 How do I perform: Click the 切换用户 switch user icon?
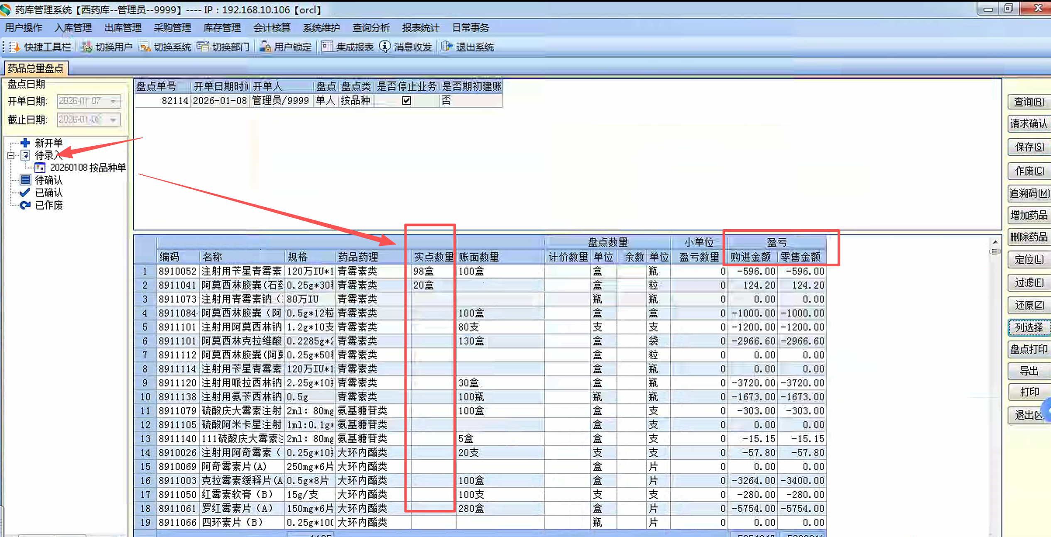[x=87, y=47]
